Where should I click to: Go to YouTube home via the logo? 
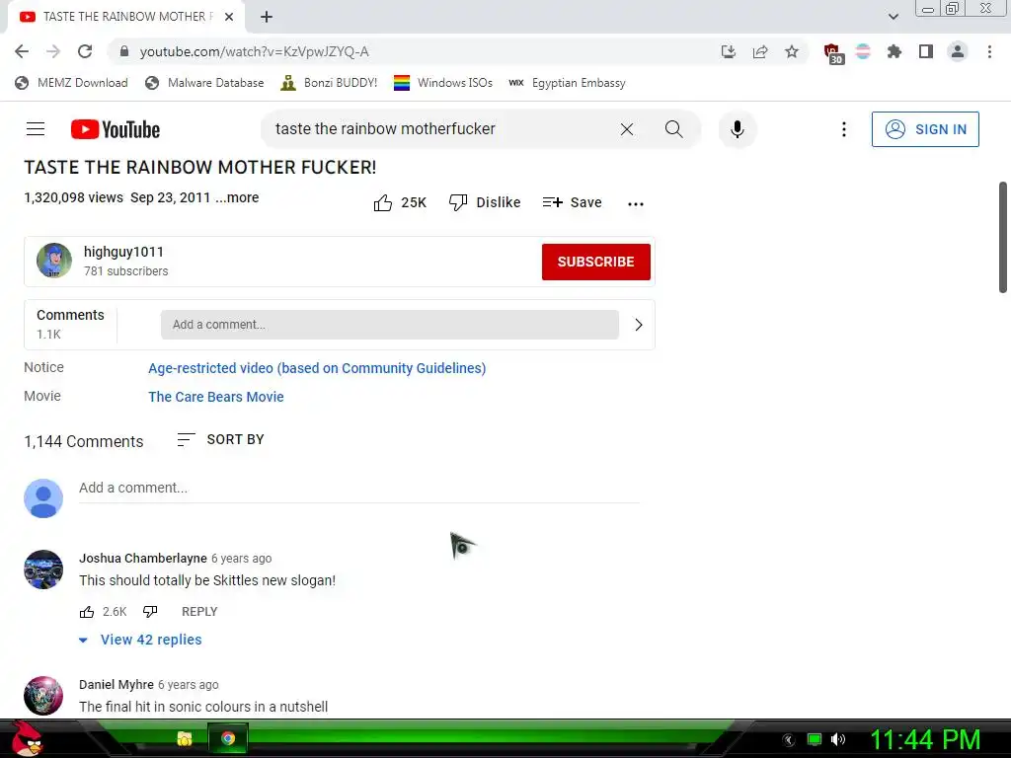tap(116, 129)
